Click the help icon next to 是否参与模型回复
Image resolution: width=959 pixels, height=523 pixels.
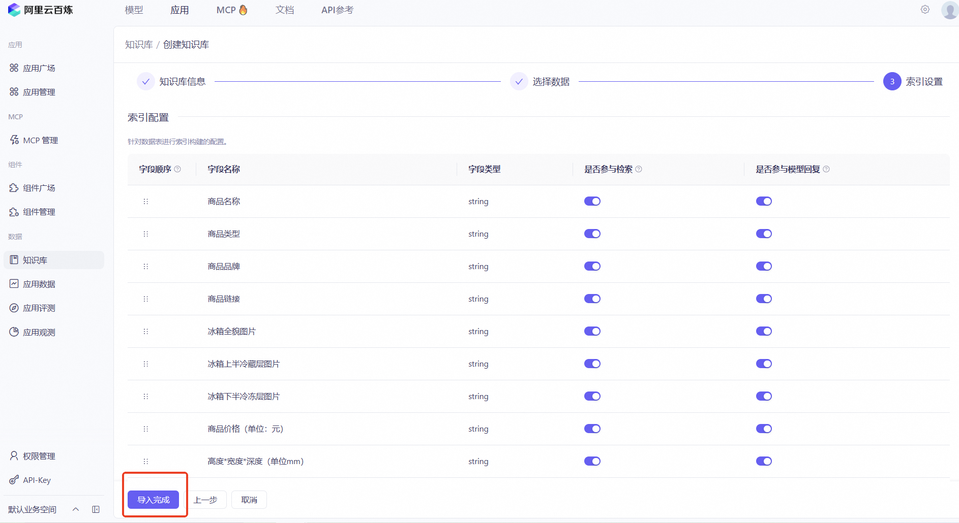point(826,169)
